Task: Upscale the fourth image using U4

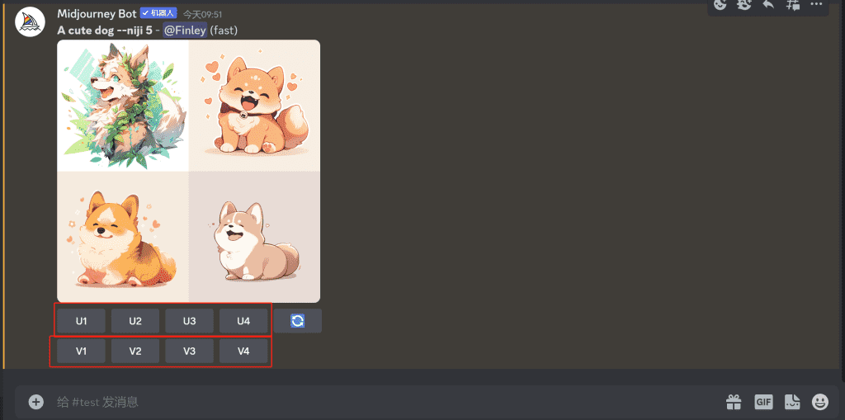Action: (243, 321)
